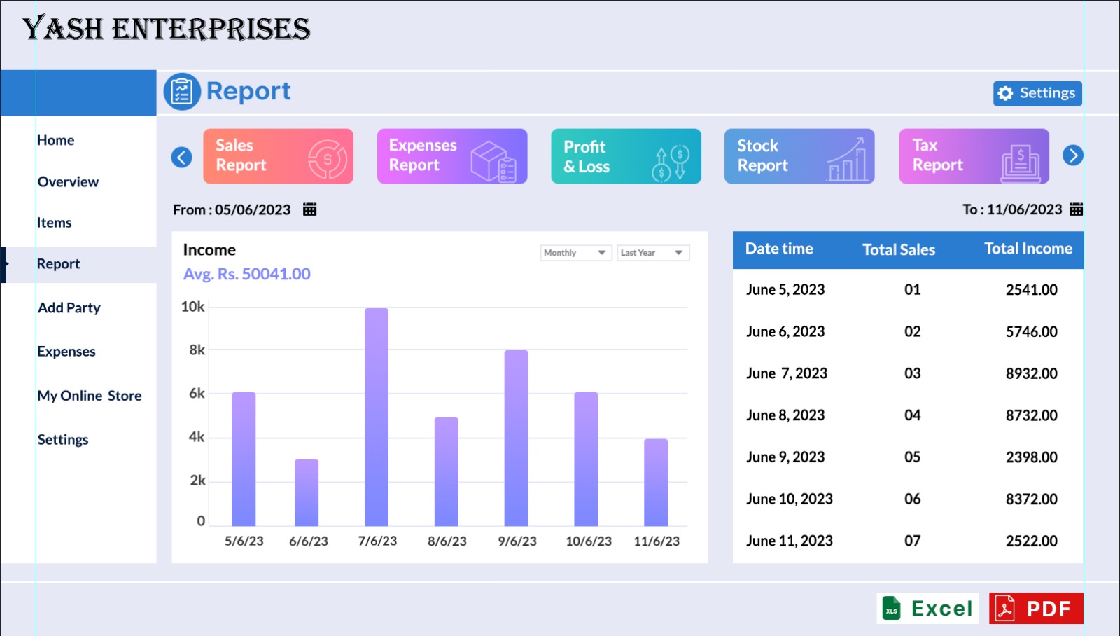The image size is (1120, 636).
Task: Open the Expenses Report card
Action: tap(451, 156)
